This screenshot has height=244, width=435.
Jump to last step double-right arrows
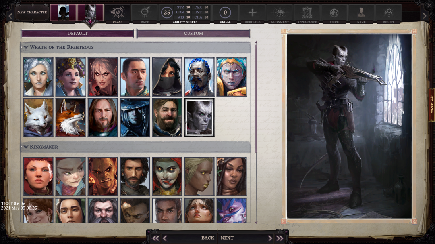pos(280,238)
